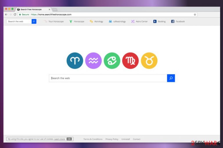Select the purple Aquarius zodiac icon
The width and height of the screenshot is (223, 148).
pos(93,61)
